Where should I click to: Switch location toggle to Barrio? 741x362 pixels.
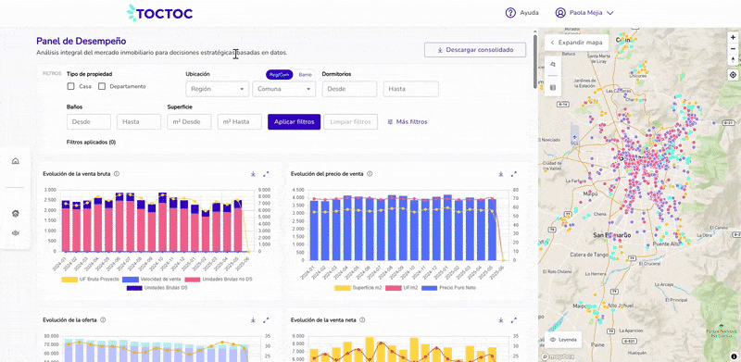[306, 75]
